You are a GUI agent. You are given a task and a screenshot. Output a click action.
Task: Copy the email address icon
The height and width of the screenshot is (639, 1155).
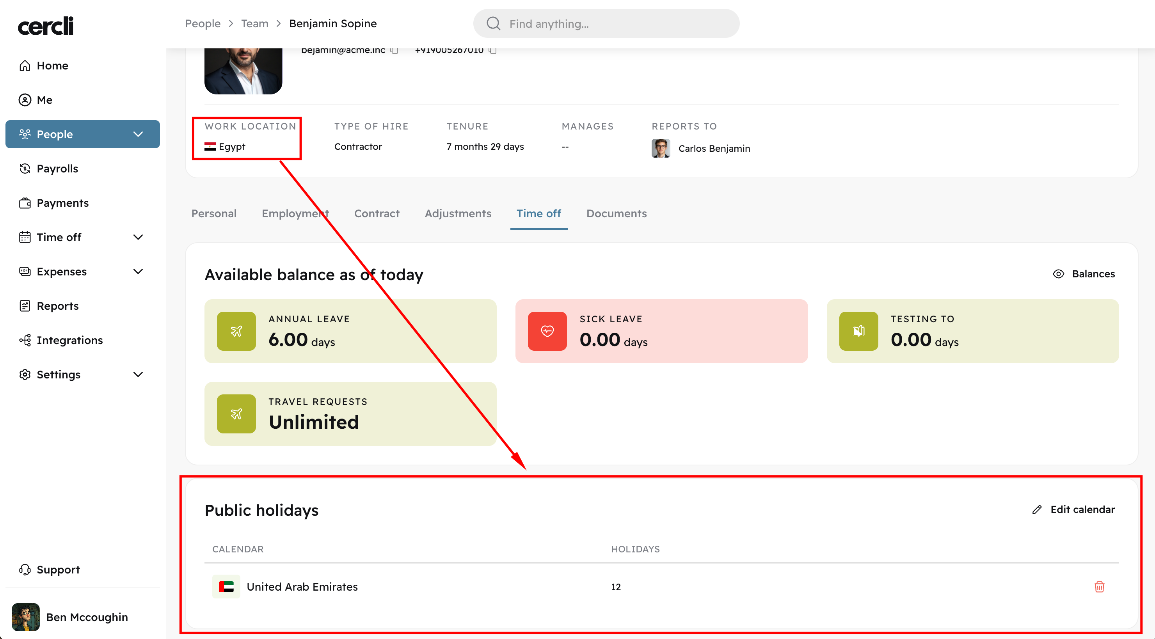click(394, 50)
